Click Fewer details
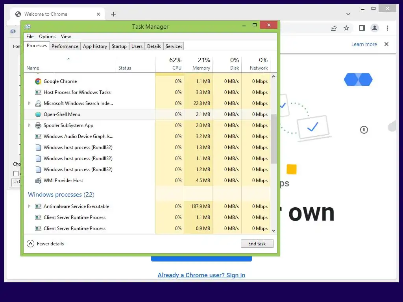403x302 pixels. point(50,244)
